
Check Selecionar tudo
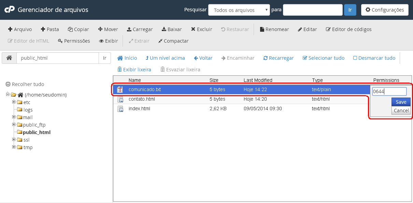tap(324, 58)
